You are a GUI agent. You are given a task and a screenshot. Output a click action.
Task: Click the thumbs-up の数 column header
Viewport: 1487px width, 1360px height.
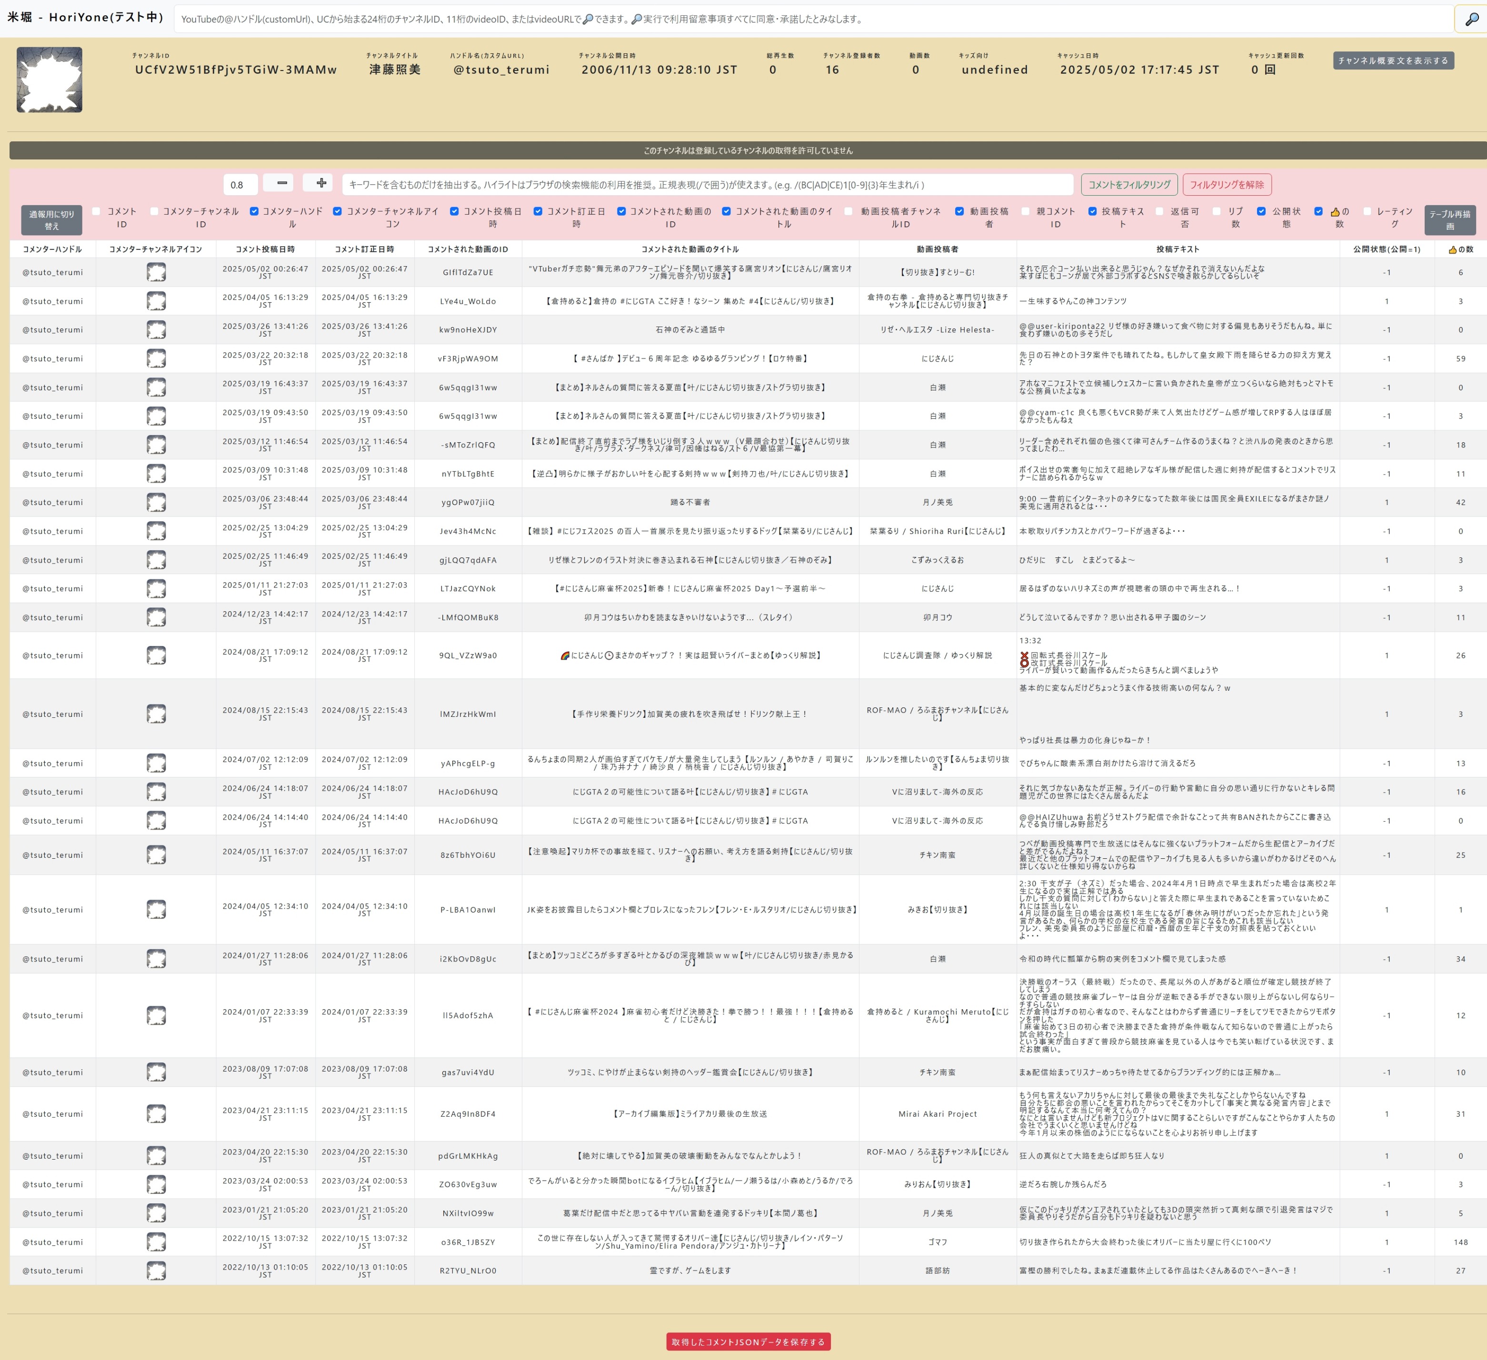click(x=1460, y=249)
